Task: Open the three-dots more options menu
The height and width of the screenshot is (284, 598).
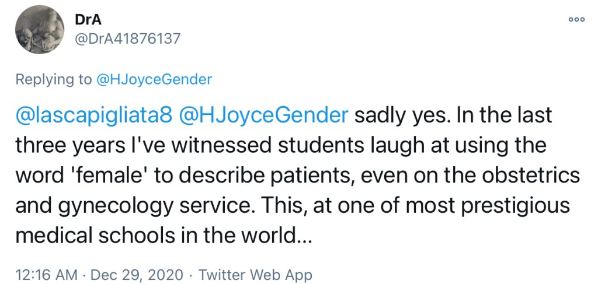Action: 576,19
